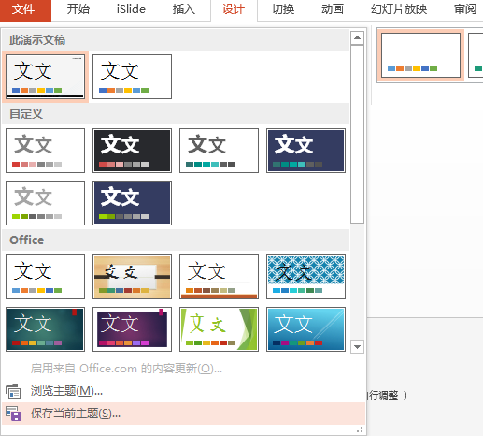Apply the green faceted Office theme
483x436 pixels.
coord(219,329)
